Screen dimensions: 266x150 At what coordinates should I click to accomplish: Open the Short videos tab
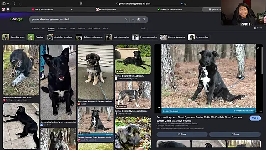coord(94,28)
